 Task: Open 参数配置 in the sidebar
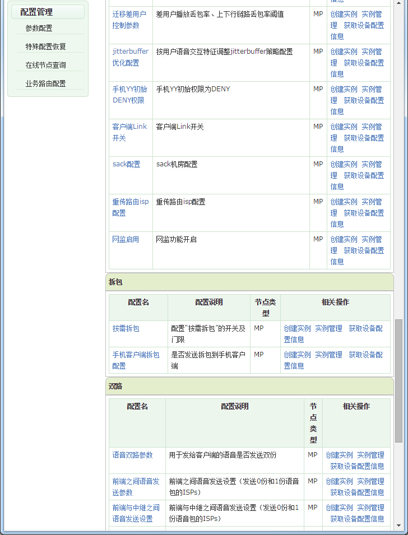click(x=39, y=29)
